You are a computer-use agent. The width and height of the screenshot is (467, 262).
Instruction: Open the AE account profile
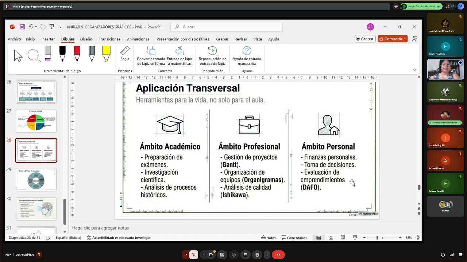click(x=370, y=27)
